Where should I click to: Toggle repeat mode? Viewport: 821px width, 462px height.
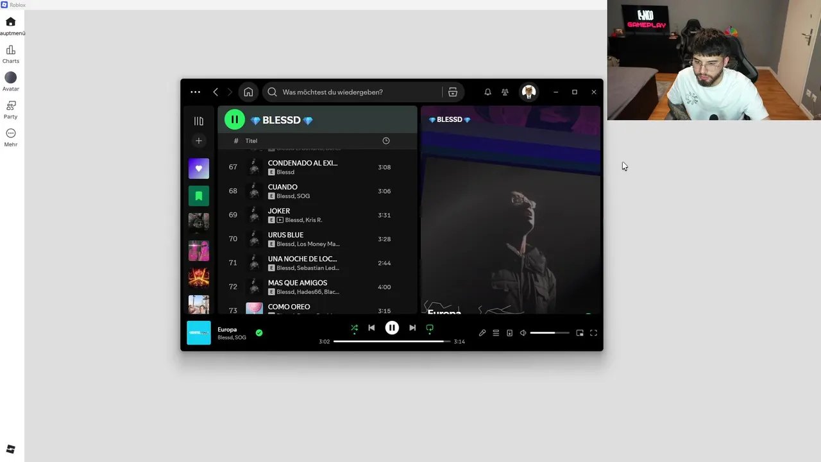tap(430, 328)
